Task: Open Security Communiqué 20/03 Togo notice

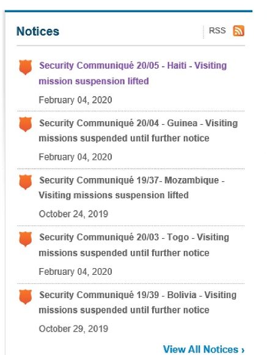Action: tap(134, 245)
